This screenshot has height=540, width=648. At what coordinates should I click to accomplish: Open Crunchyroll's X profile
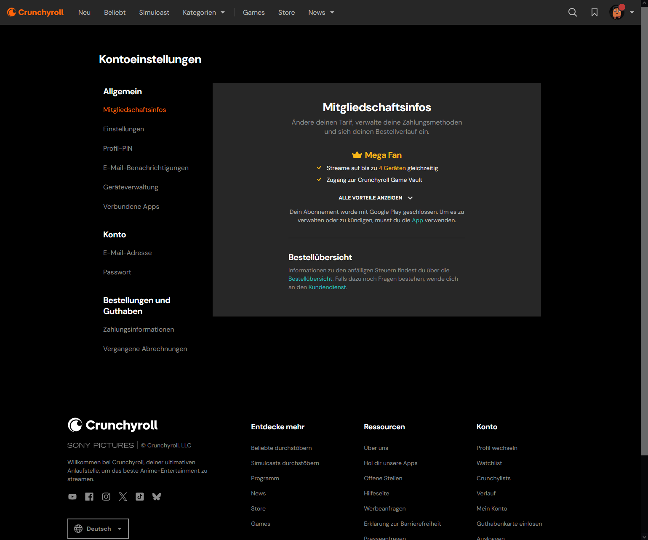(123, 497)
